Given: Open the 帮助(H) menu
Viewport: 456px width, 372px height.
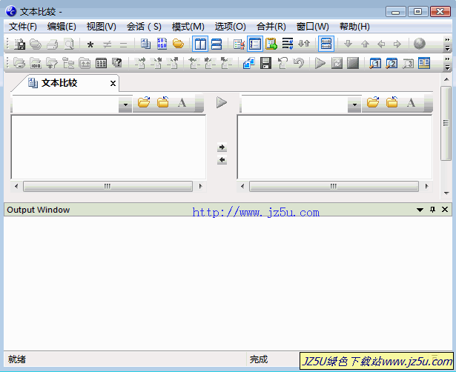Looking at the screenshot, I should pos(354,27).
